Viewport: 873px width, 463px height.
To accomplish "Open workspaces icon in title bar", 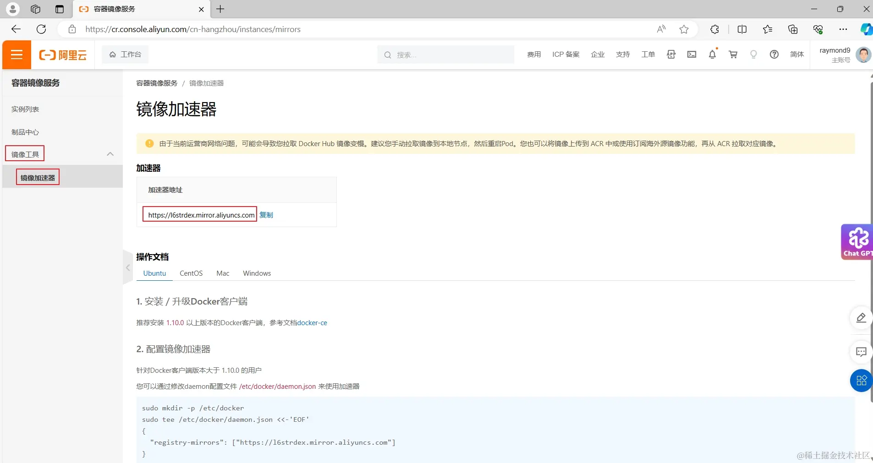I will 36,9.
